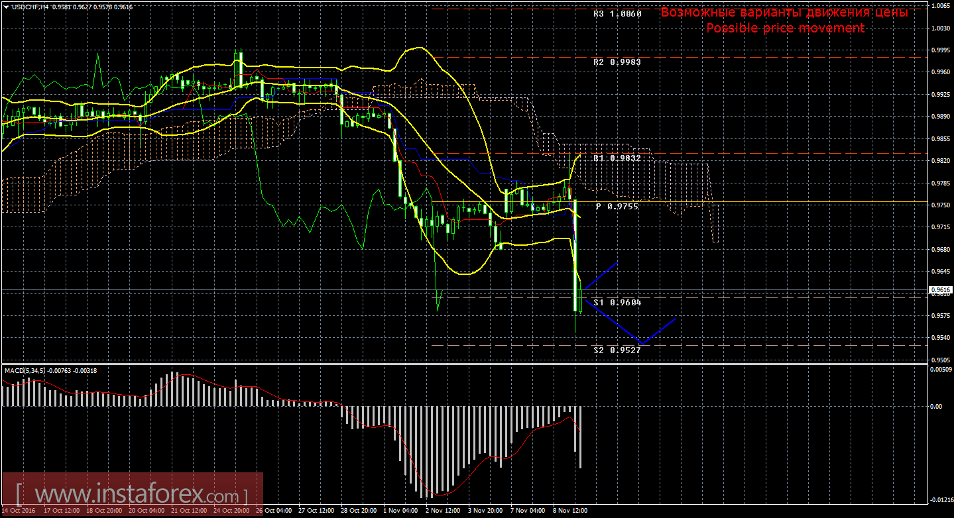Click the 8 Nov 12:00 time axis label

click(569, 511)
